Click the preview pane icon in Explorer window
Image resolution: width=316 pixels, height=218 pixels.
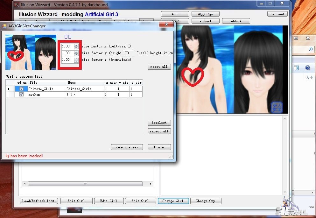pyautogui.click(x=296, y=68)
